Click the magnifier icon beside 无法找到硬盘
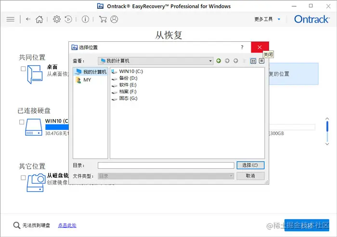The height and width of the screenshot is (237, 337). click(x=17, y=225)
